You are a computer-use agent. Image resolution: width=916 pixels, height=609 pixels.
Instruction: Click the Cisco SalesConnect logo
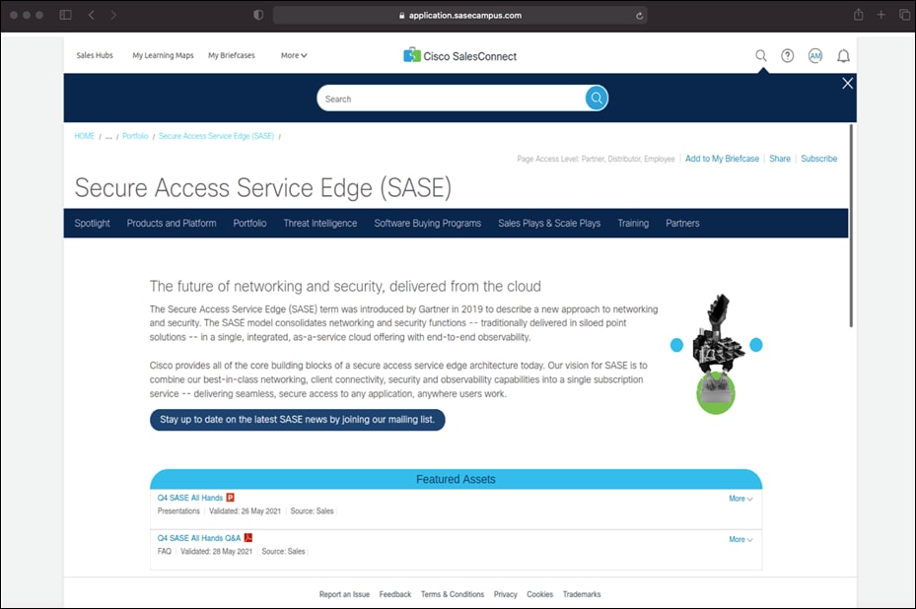tap(460, 55)
